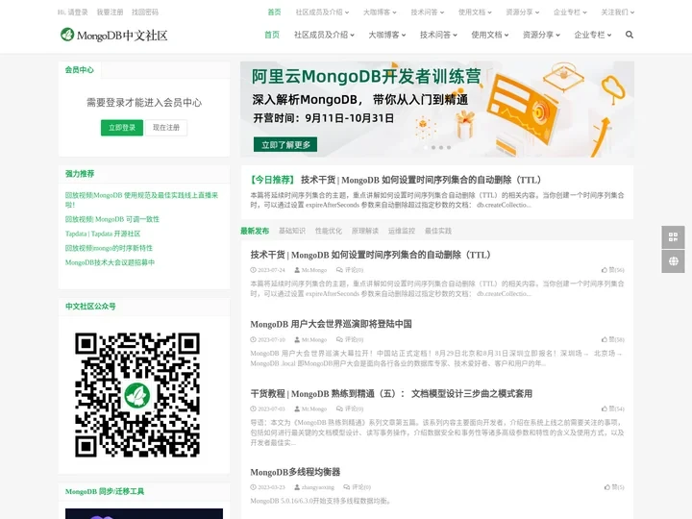Like the article with 赞(54)
This screenshot has width=692, height=519.
click(612, 408)
